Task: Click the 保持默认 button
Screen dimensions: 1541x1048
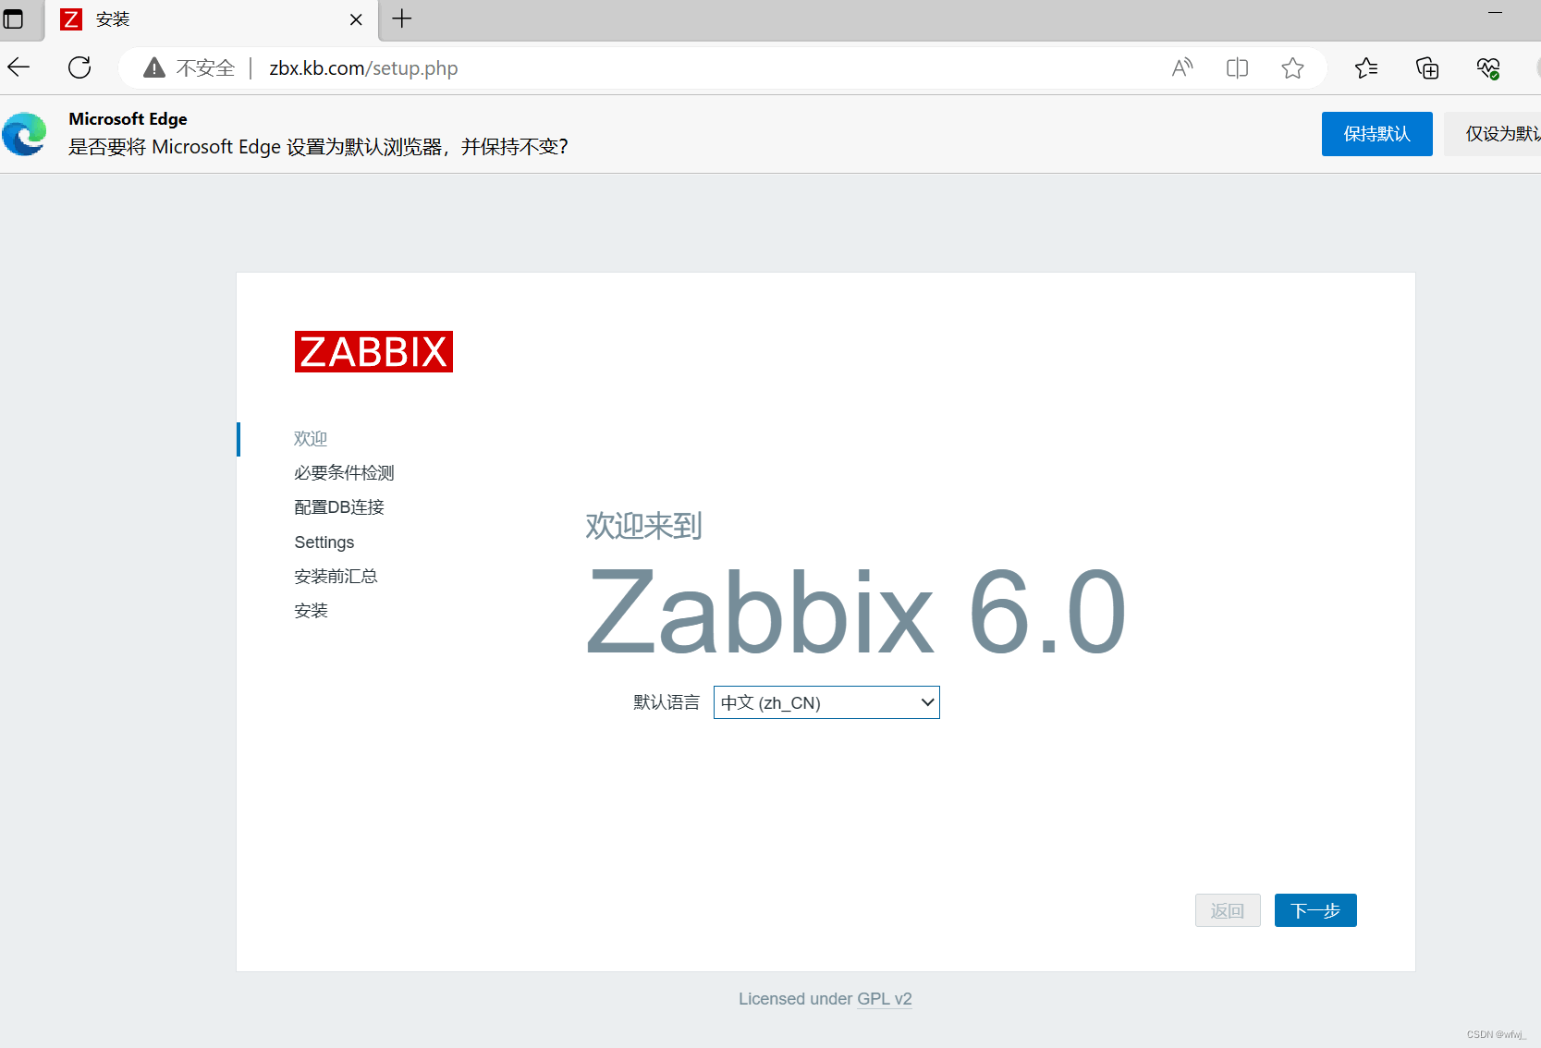Action: coord(1376,134)
